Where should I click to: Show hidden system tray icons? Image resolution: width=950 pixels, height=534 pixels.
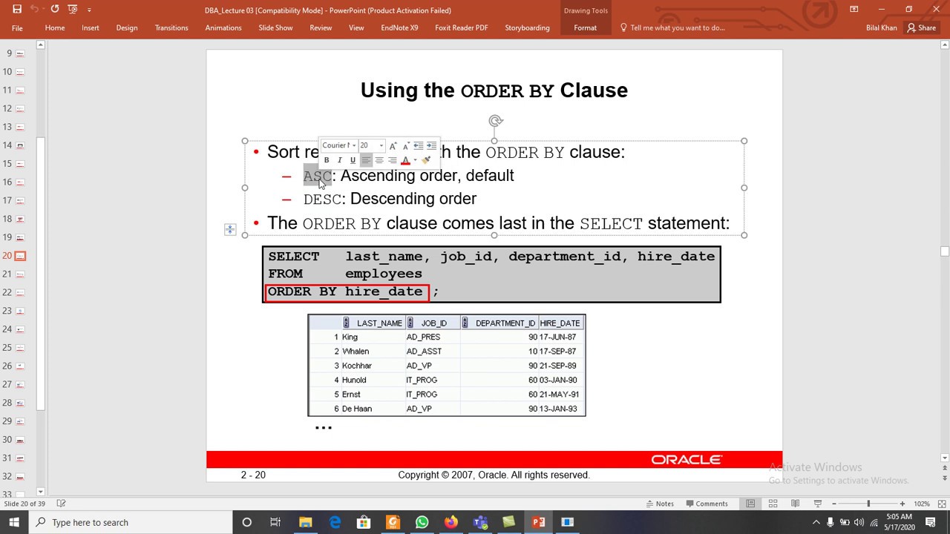coord(816,522)
